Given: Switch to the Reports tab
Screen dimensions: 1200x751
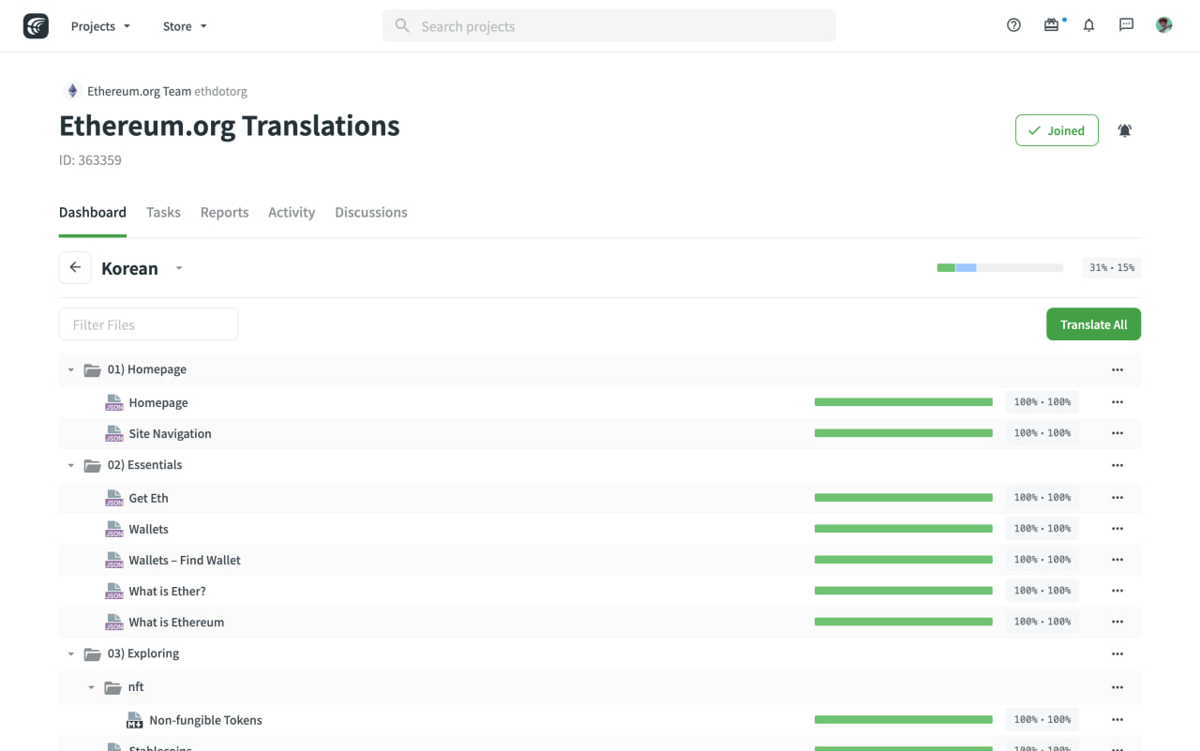Looking at the screenshot, I should [x=224, y=212].
